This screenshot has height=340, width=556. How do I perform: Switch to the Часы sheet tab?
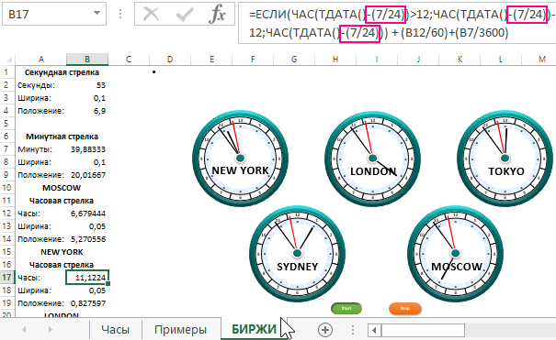pyautogui.click(x=115, y=329)
